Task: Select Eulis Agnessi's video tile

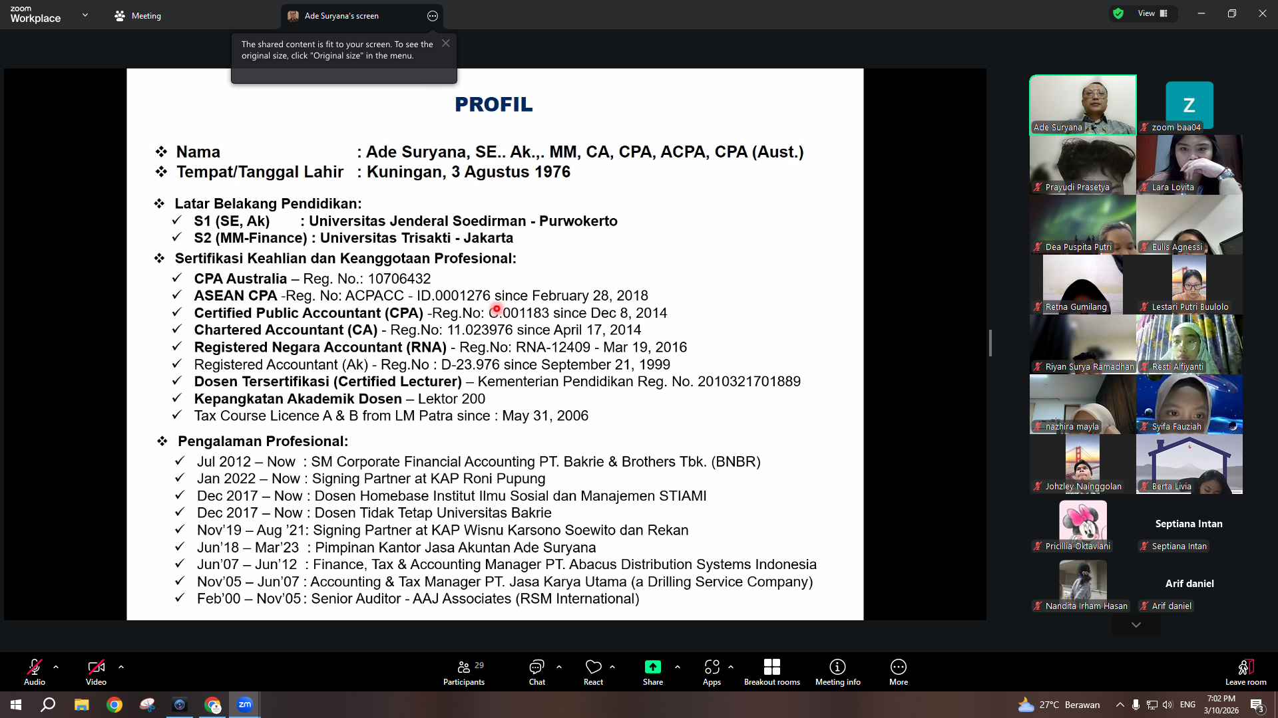Action: [x=1189, y=225]
